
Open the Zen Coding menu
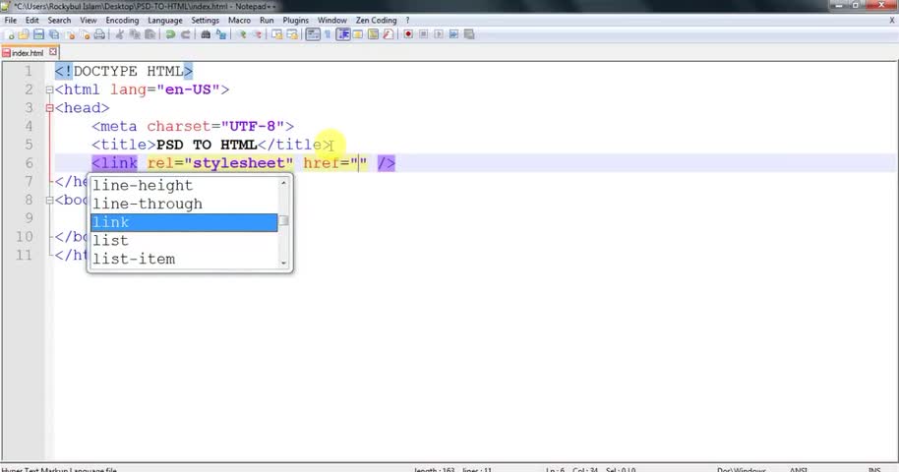click(x=376, y=20)
